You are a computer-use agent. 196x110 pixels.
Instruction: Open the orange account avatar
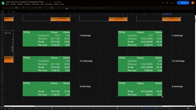pos(193,3)
